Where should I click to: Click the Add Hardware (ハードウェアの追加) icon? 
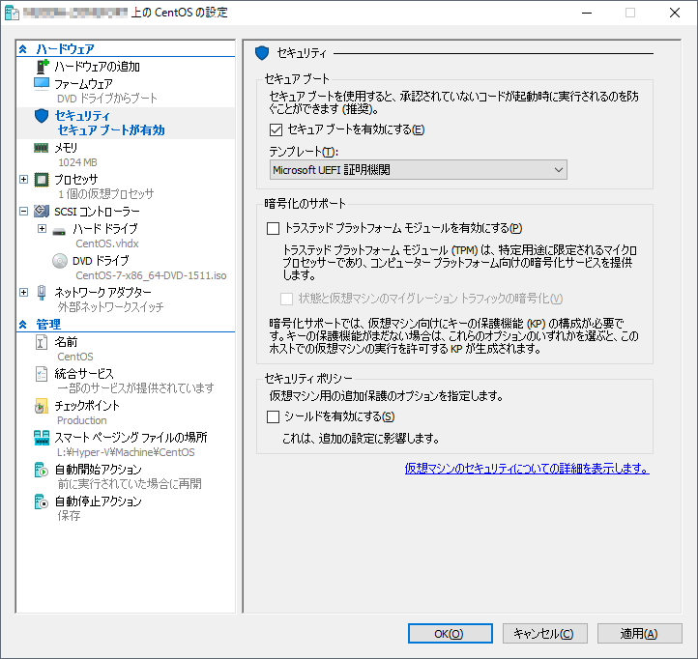[43, 67]
